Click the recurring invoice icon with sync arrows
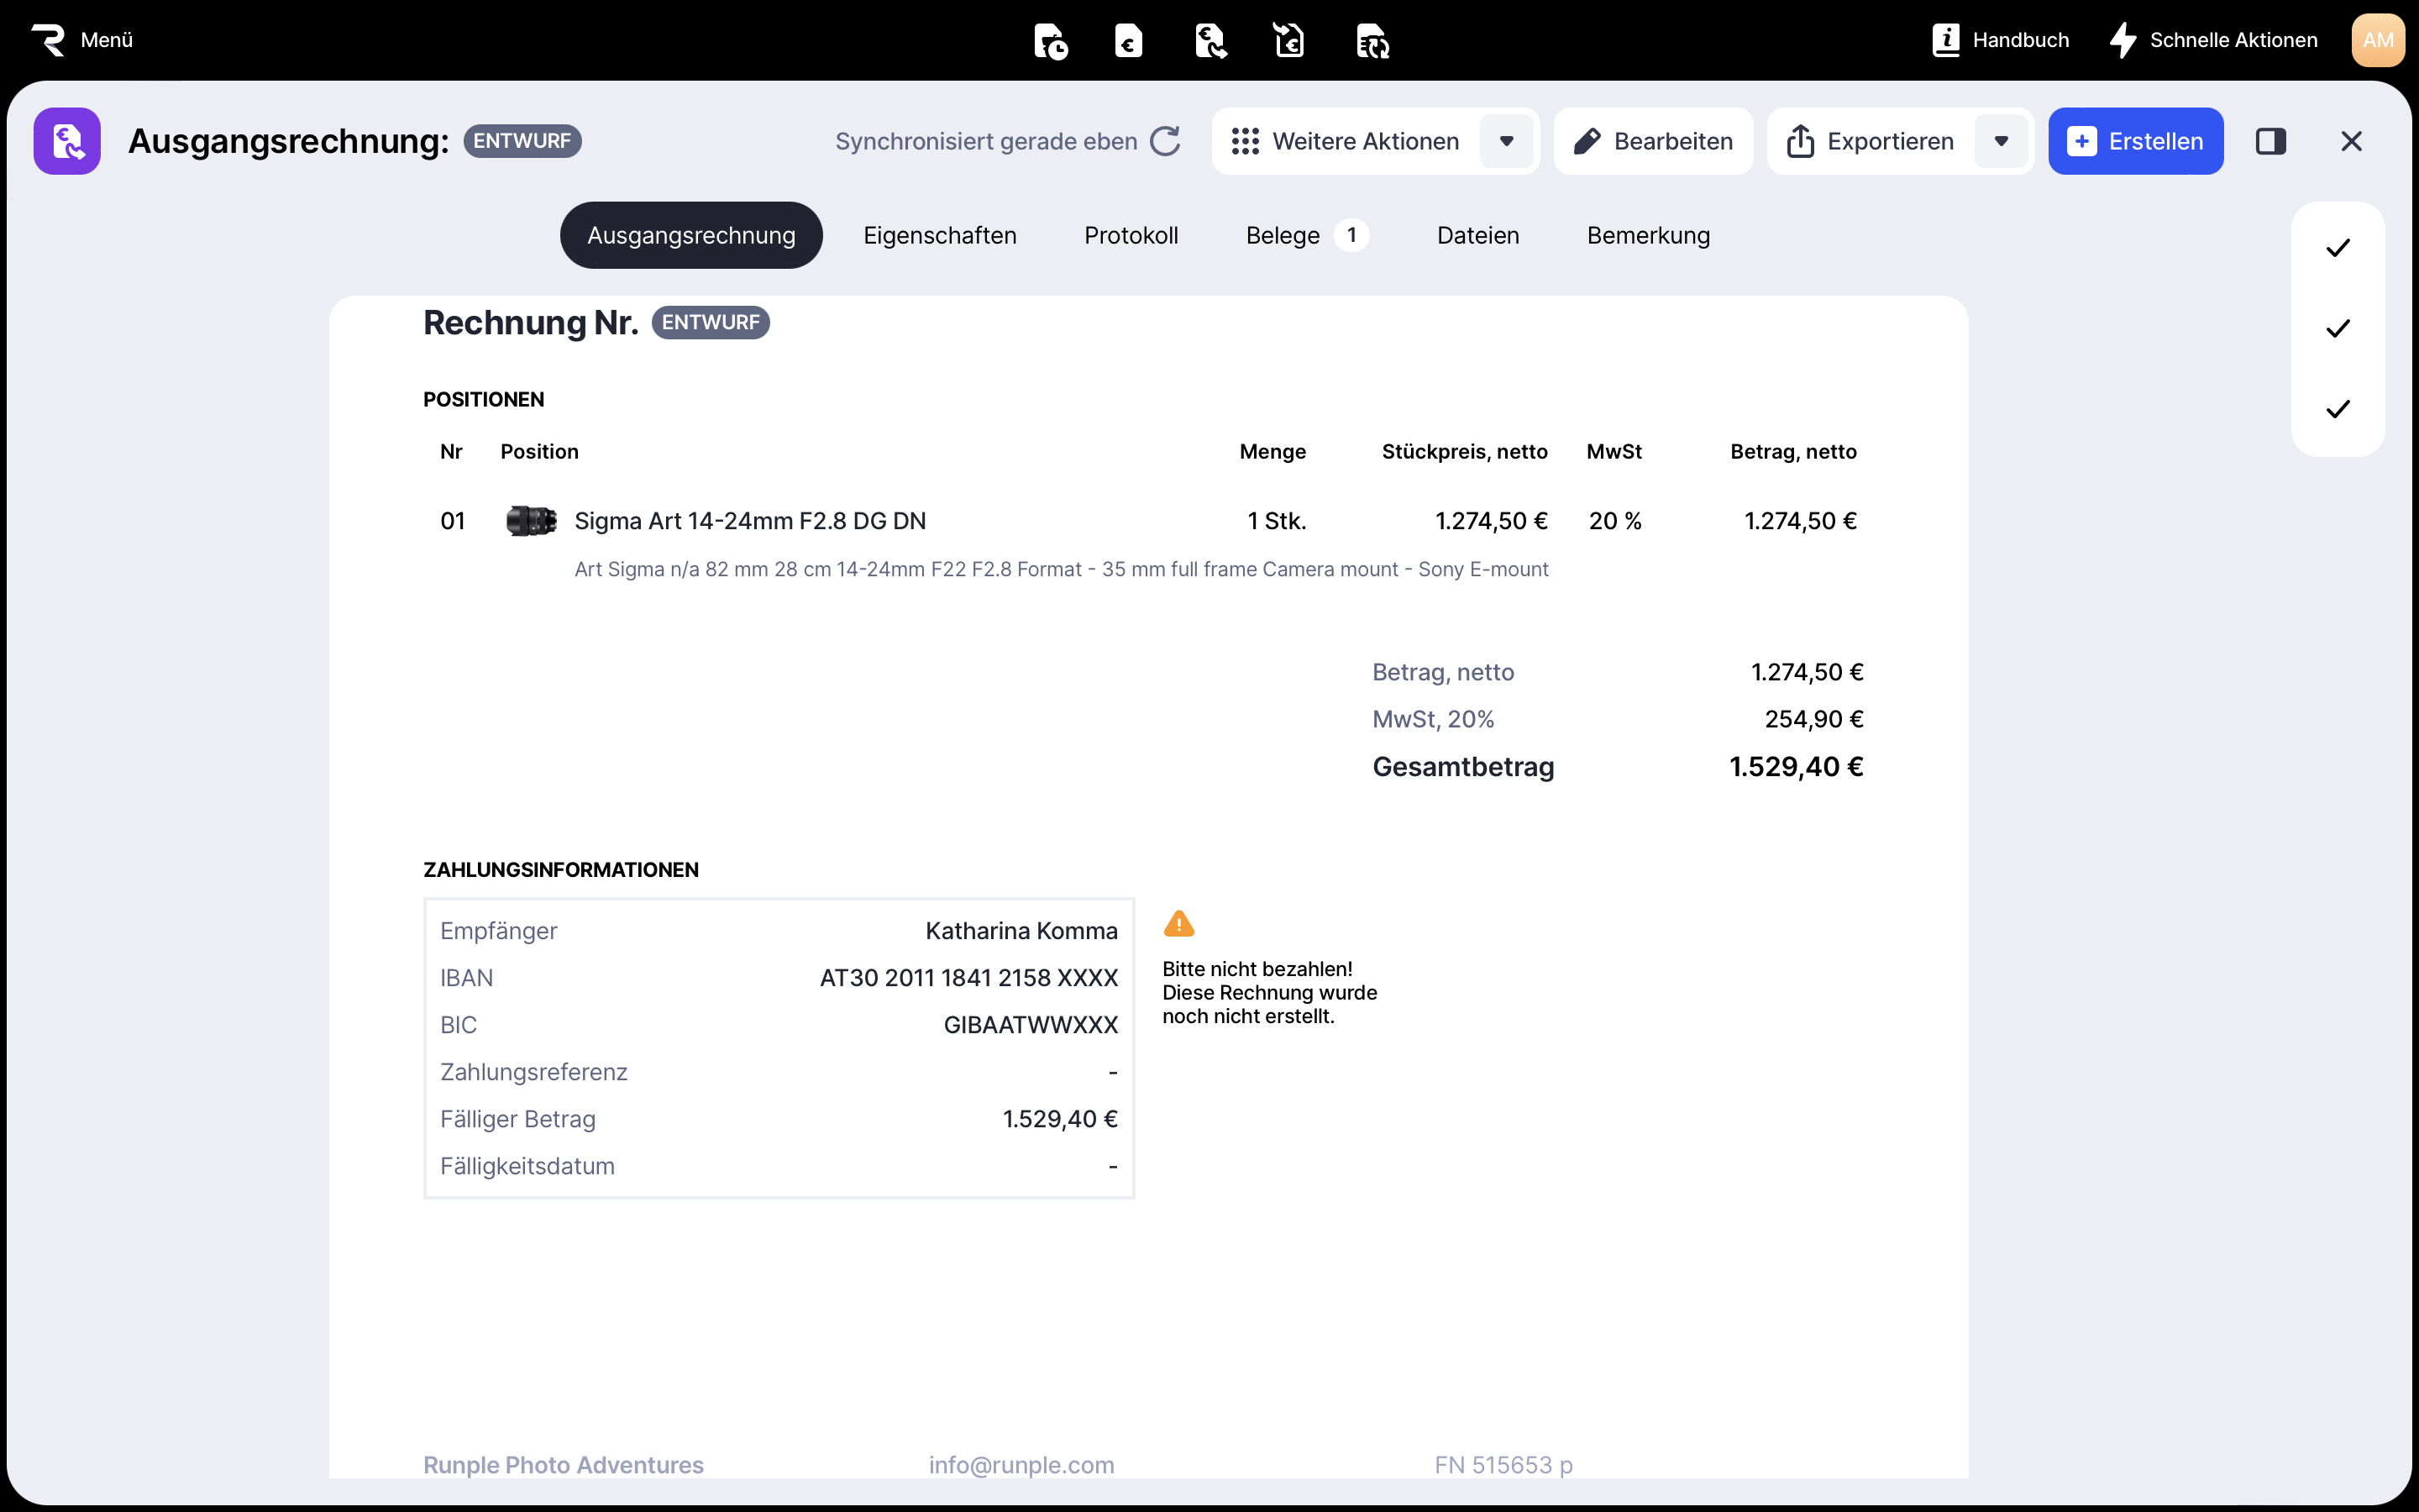This screenshot has width=2419, height=1512. coord(1372,41)
